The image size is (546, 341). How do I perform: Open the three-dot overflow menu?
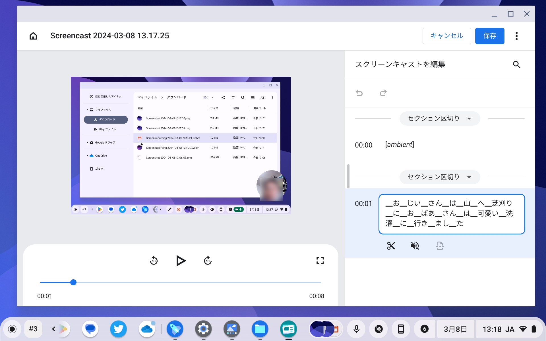[517, 36]
